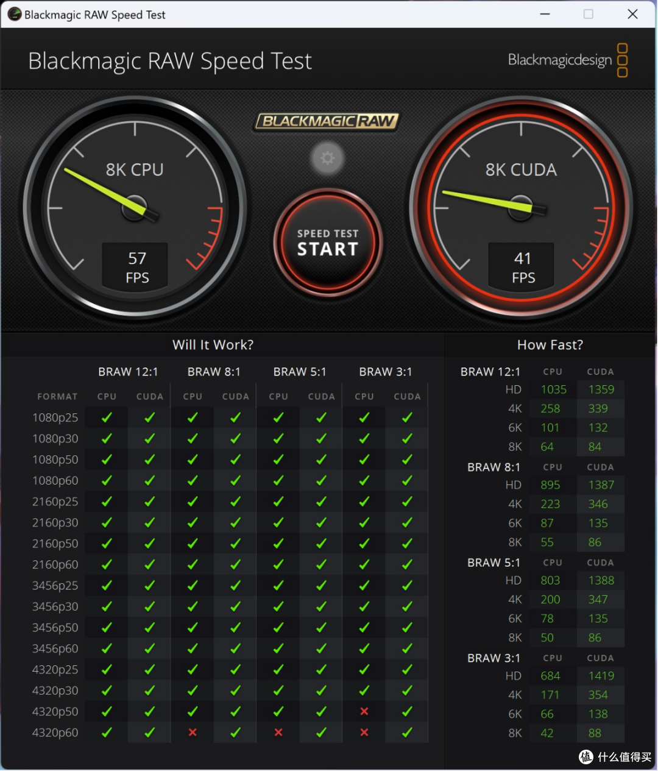Screen dimensions: 658x771
Task: Click checkmark for 4320p50 BRAW 8:1 CPU
Action: pyautogui.click(x=193, y=711)
